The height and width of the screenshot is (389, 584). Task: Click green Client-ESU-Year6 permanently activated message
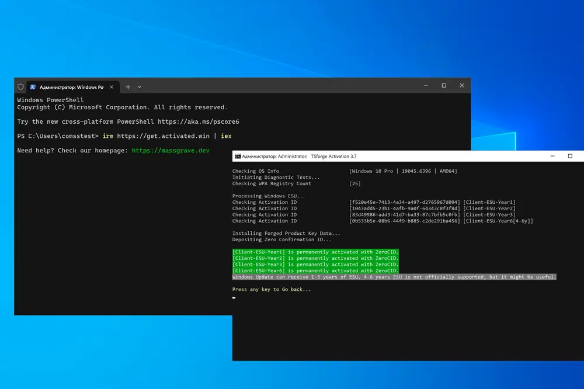(315, 270)
